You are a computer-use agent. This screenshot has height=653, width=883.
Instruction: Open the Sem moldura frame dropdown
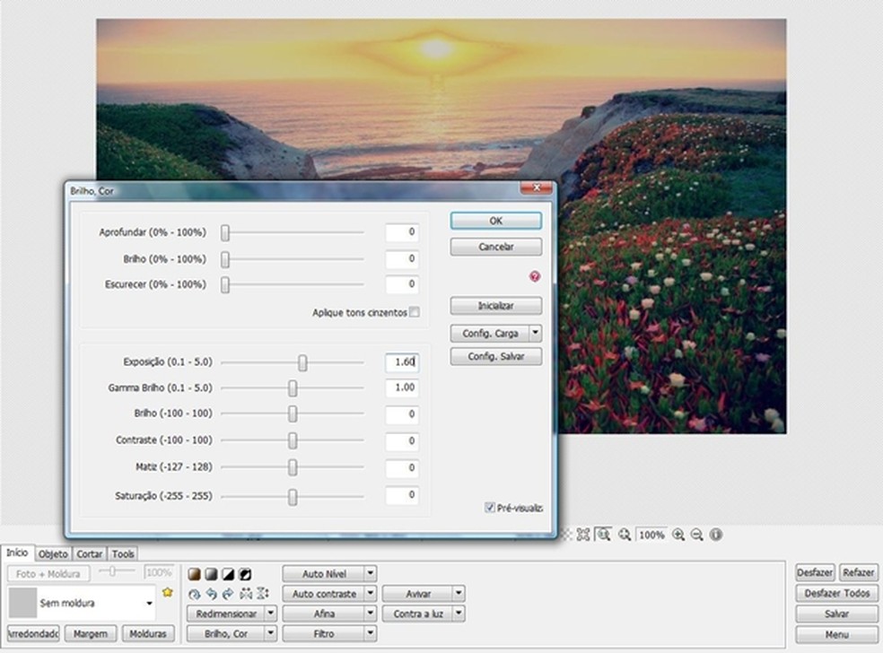pyautogui.click(x=149, y=604)
